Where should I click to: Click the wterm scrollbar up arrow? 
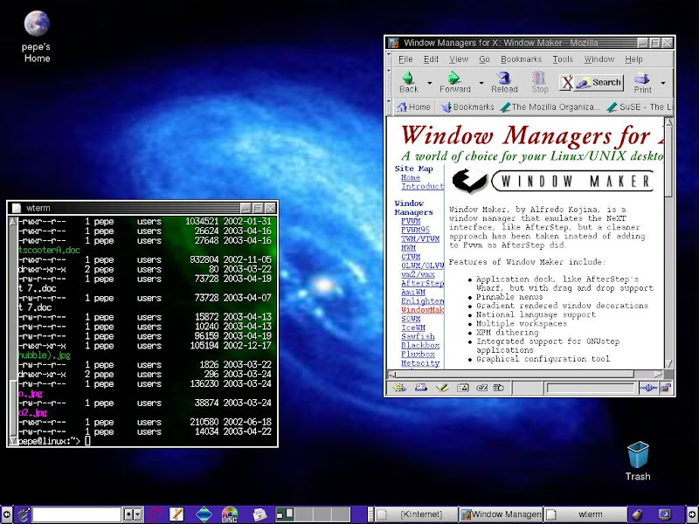click(12, 222)
